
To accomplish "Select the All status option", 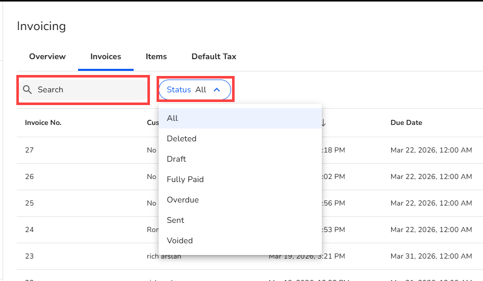I will click(x=172, y=118).
